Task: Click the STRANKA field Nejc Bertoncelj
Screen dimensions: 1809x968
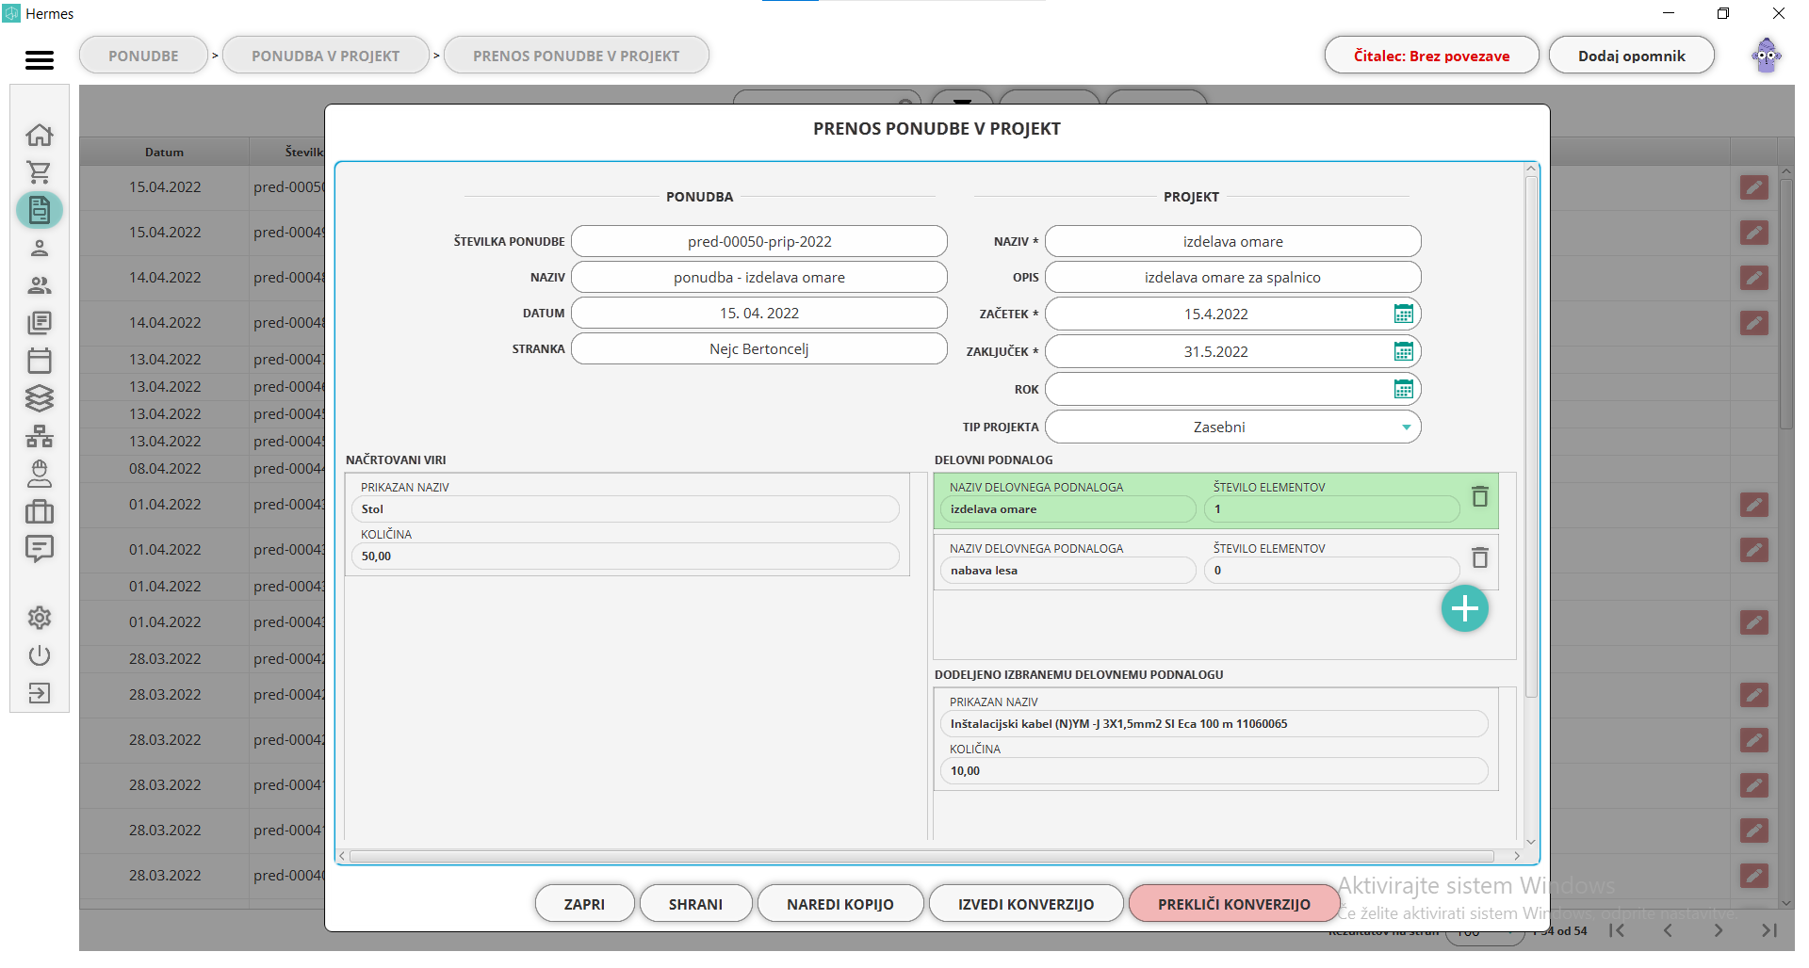Action: point(759,349)
